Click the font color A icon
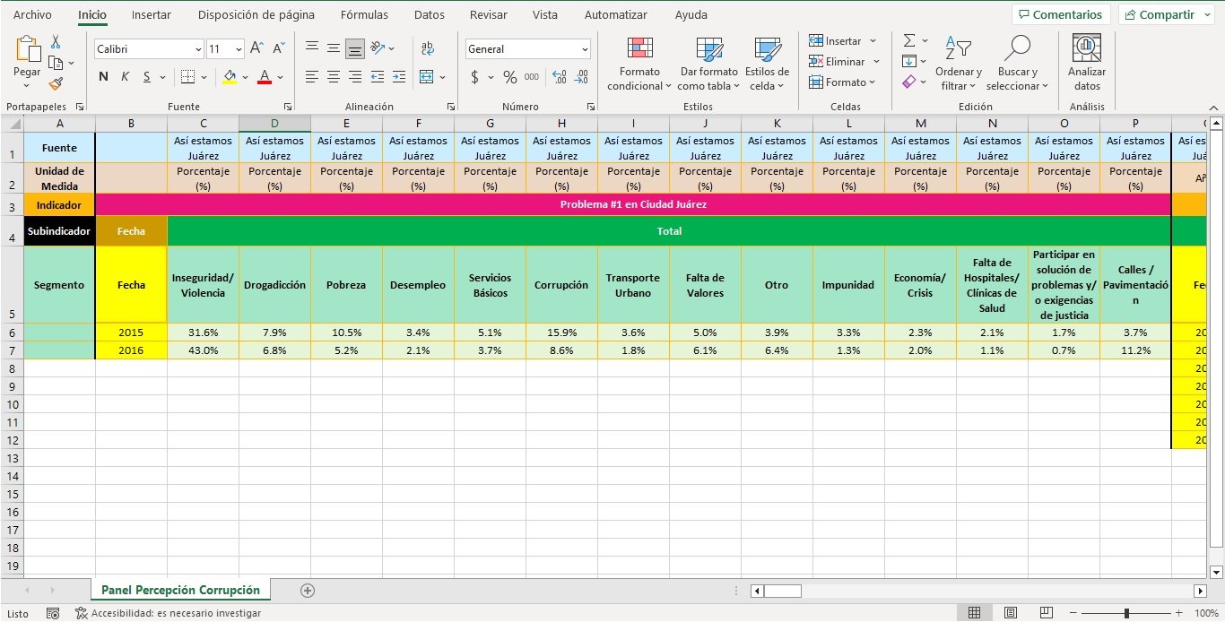This screenshot has width=1225, height=622. tap(265, 77)
